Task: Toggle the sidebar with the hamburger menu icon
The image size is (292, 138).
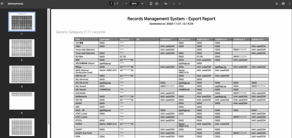Action: tap(3, 4)
